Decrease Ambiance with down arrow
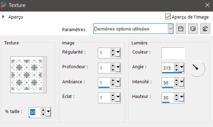This screenshot has height=127, width=213. [x=113, y=85]
